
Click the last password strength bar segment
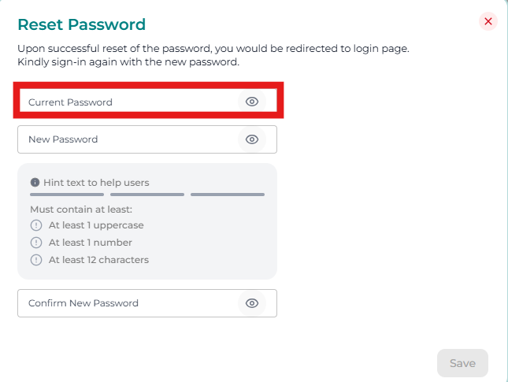point(228,195)
